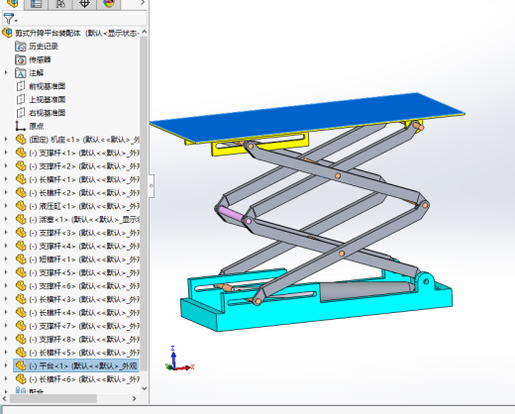The image size is (515, 414).
Task: Select the text row (-) 支撑杆<5>
Action: click(x=84, y=272)
